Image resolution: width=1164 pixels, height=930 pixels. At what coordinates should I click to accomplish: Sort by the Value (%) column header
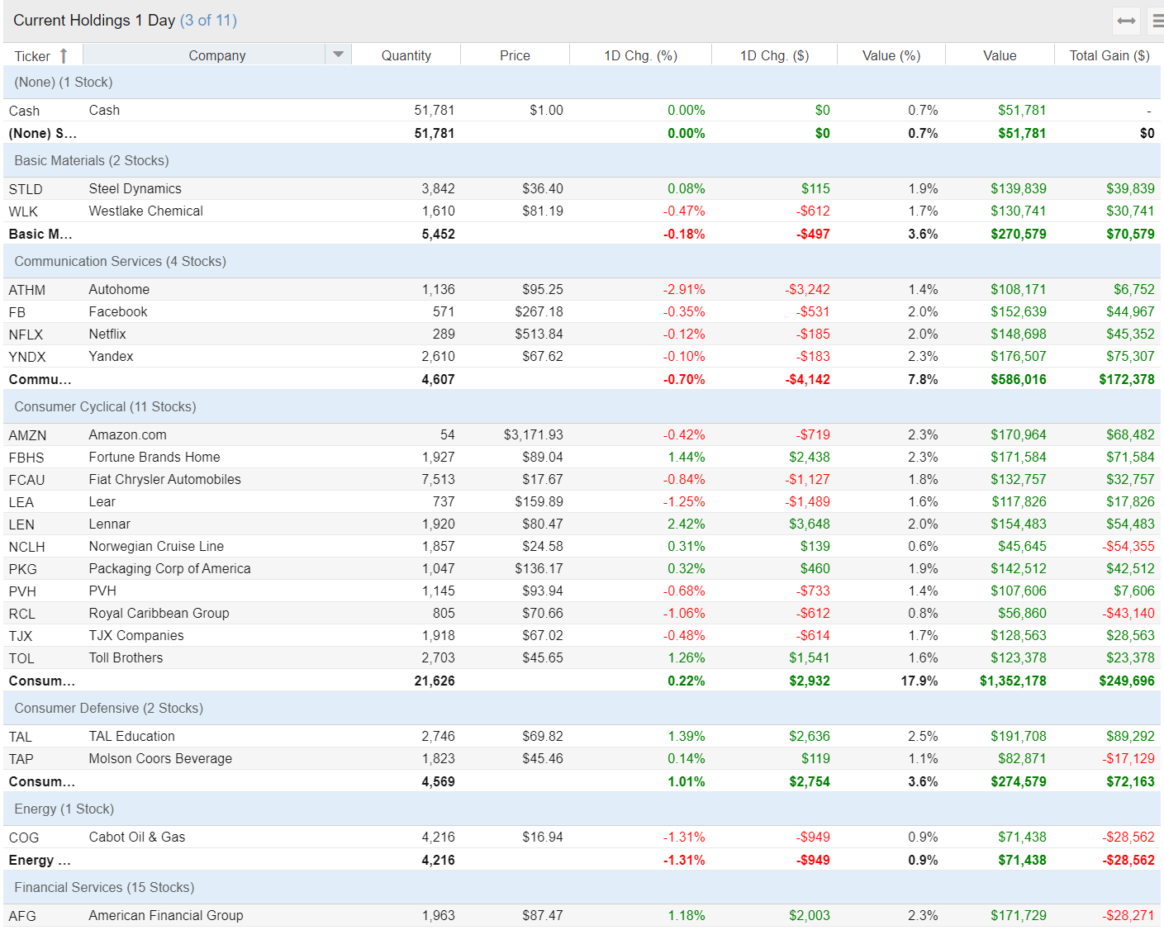click(891, 55)
